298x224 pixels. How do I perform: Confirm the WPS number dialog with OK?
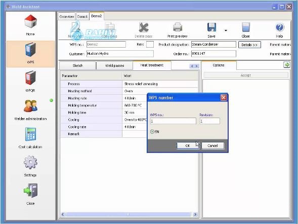click(x=188, y=145)
